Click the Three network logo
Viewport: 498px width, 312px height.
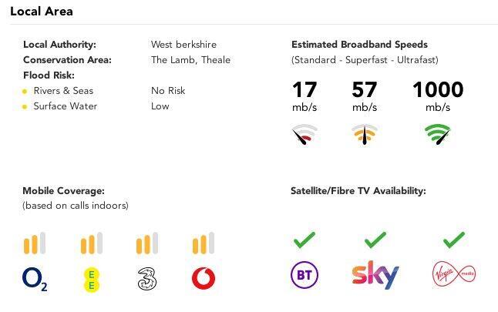pos(147,278)
